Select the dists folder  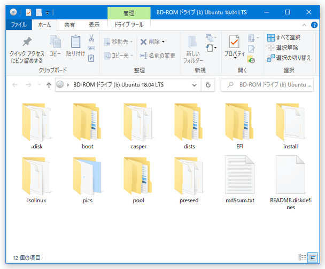[x=189, y=126]
